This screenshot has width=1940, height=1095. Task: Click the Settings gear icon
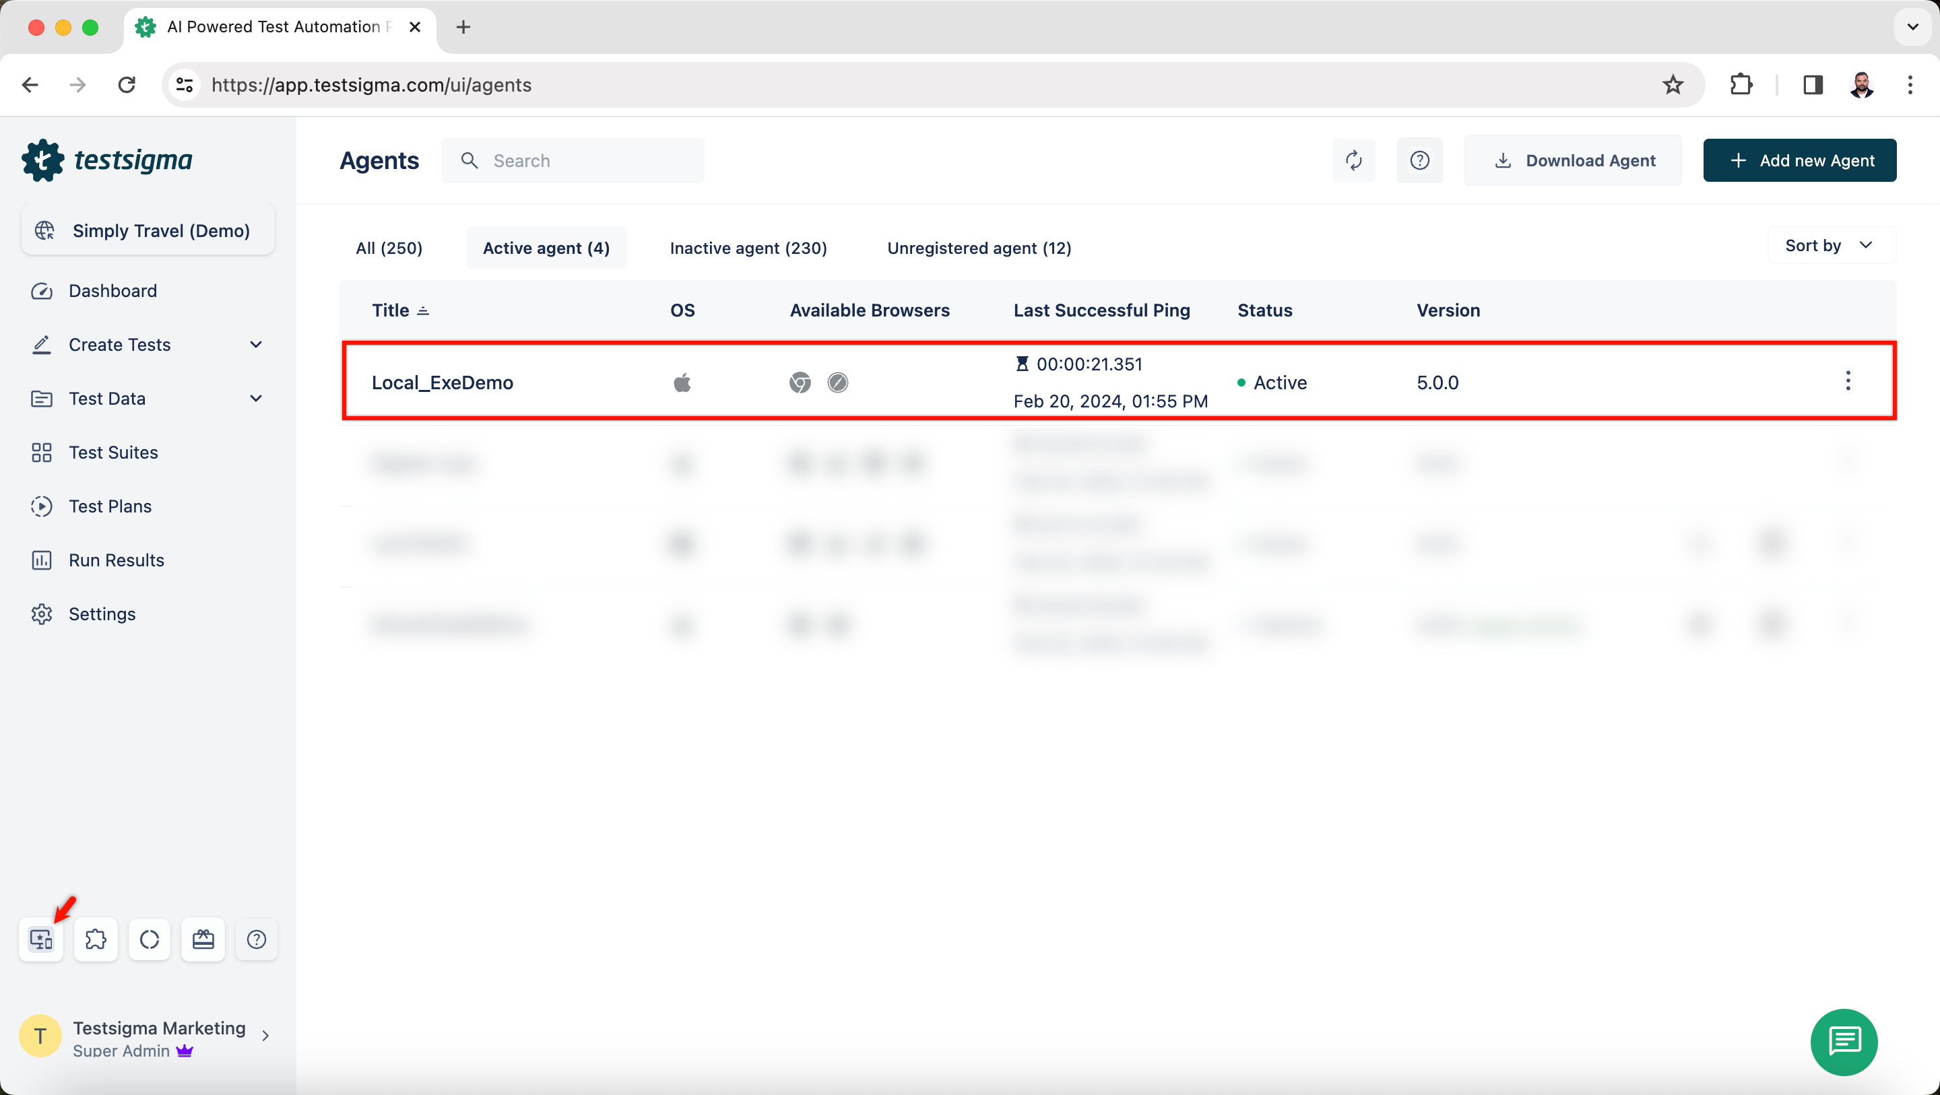point(41,613)
